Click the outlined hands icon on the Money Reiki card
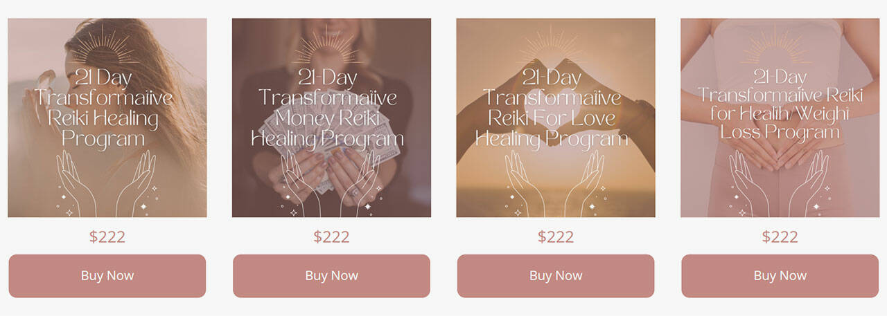The image size is (887, 316). [331, 184]
